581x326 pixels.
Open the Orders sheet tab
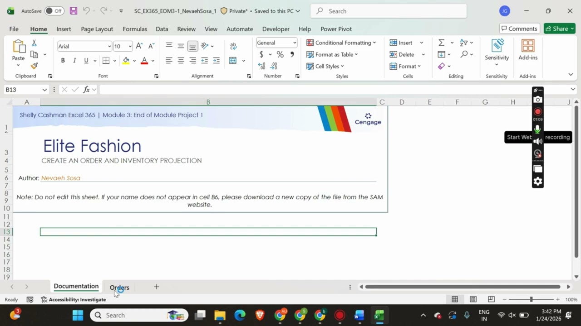[x=119, y=288]
